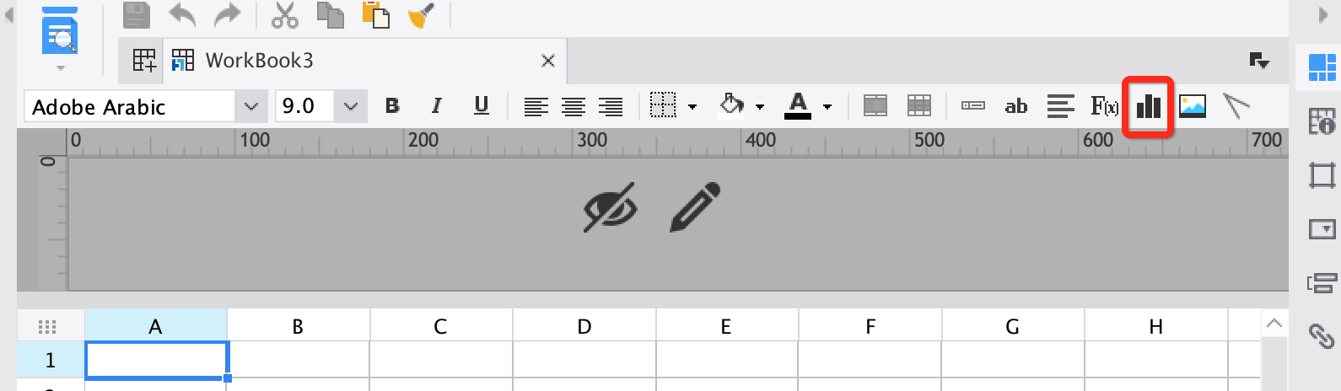Open the hyperlink panel in right sidebar
Screen dimensions: 1341x391
[x=1321, y=335]
